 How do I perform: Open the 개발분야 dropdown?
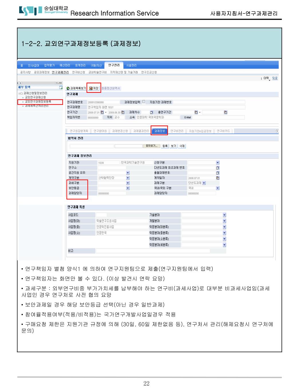click(224, 221)
